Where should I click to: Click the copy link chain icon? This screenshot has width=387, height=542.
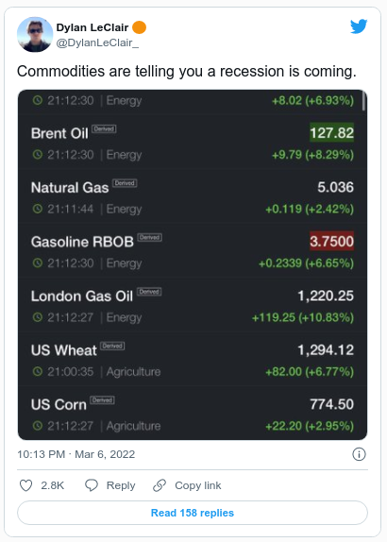(x=160, y=485)
